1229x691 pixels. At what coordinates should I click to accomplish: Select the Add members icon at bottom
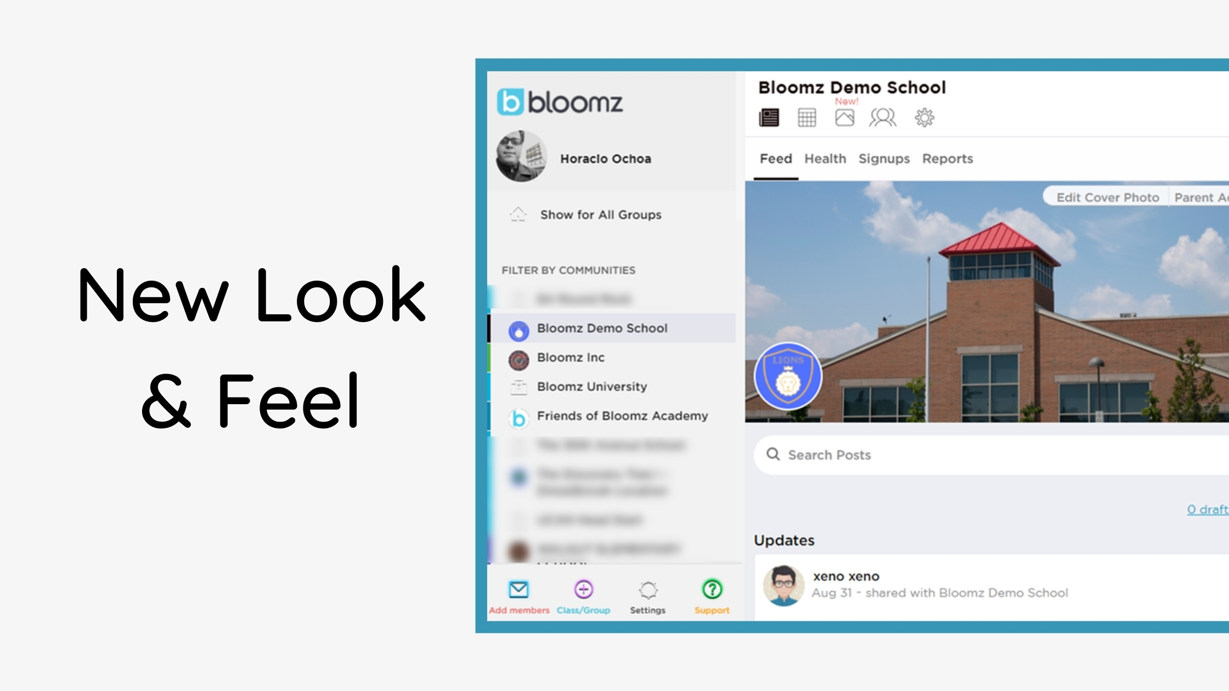[x=517, y=590]
